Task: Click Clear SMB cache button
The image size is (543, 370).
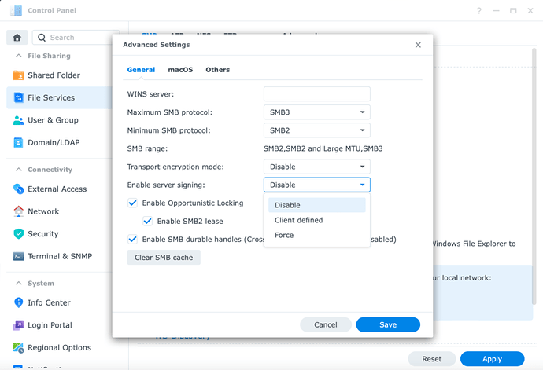Action: (x=164, y=257)
